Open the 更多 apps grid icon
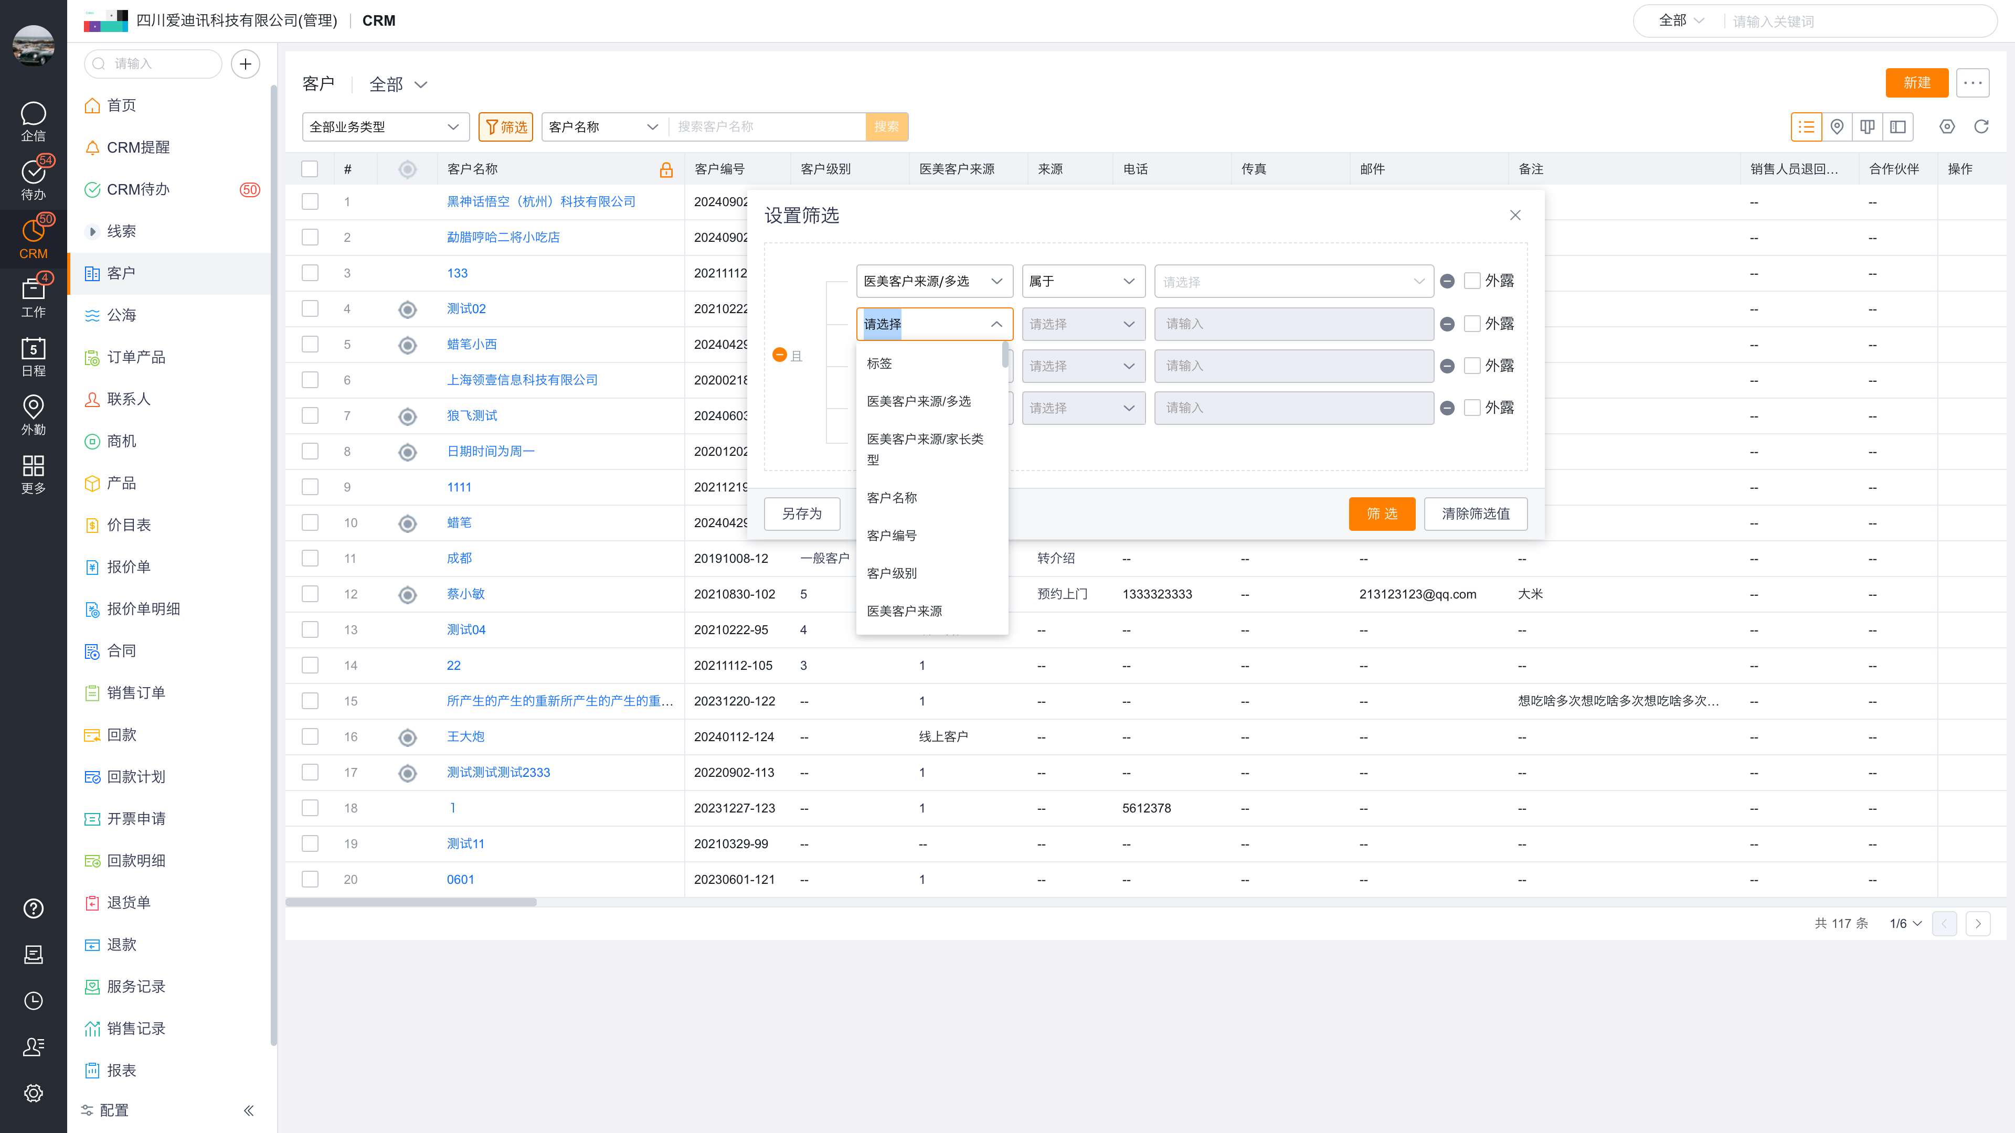This screenshot has width=2015, height=1133. tap(33, 474)
